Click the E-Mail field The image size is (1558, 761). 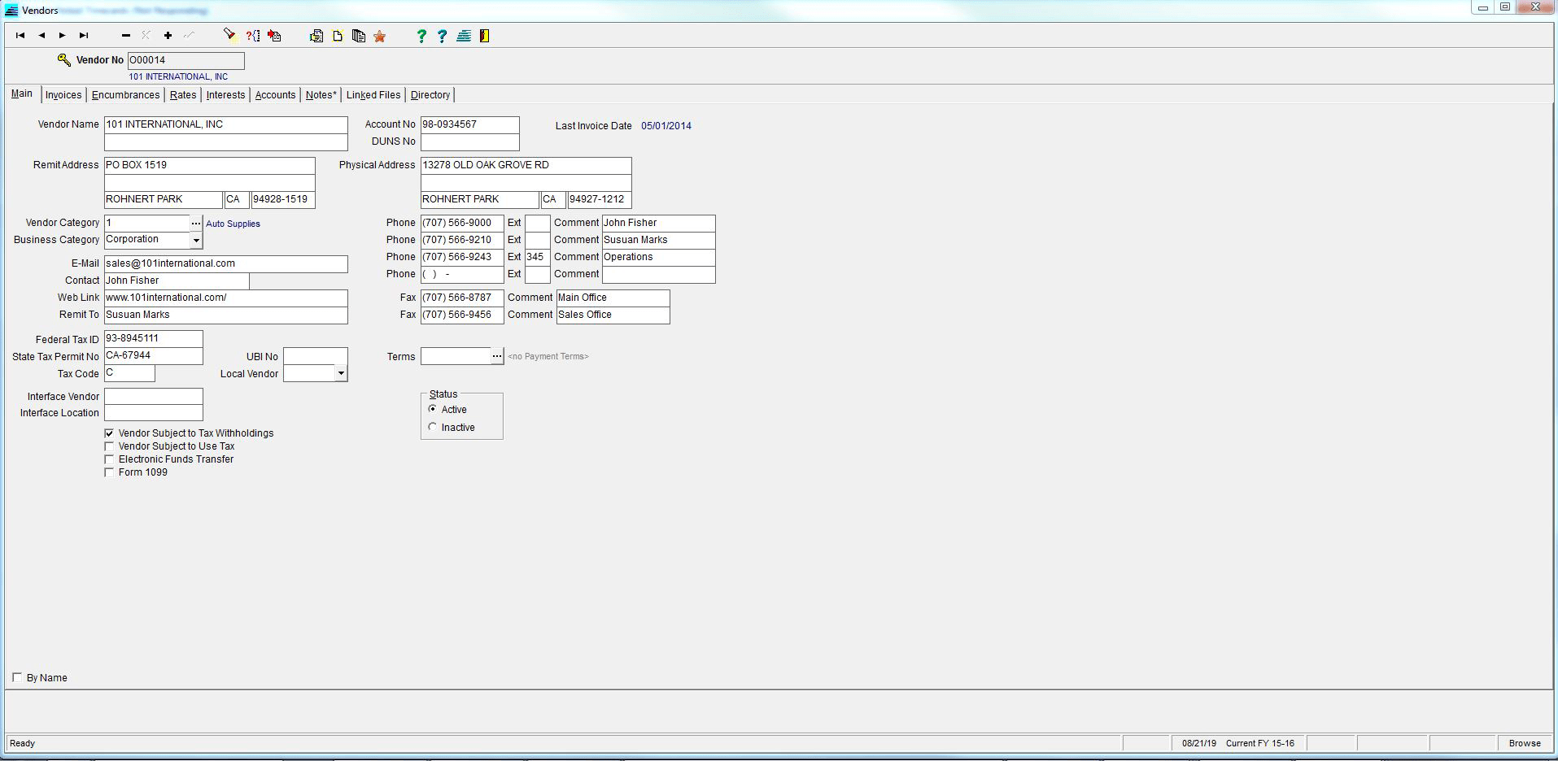[x=226, y=263]
